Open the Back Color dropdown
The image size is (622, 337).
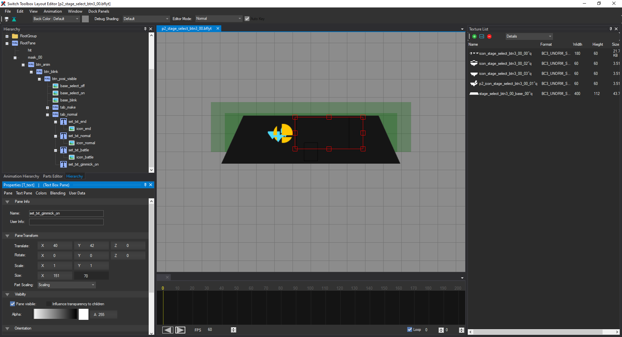pyautogui.click(x=56, y=19)
